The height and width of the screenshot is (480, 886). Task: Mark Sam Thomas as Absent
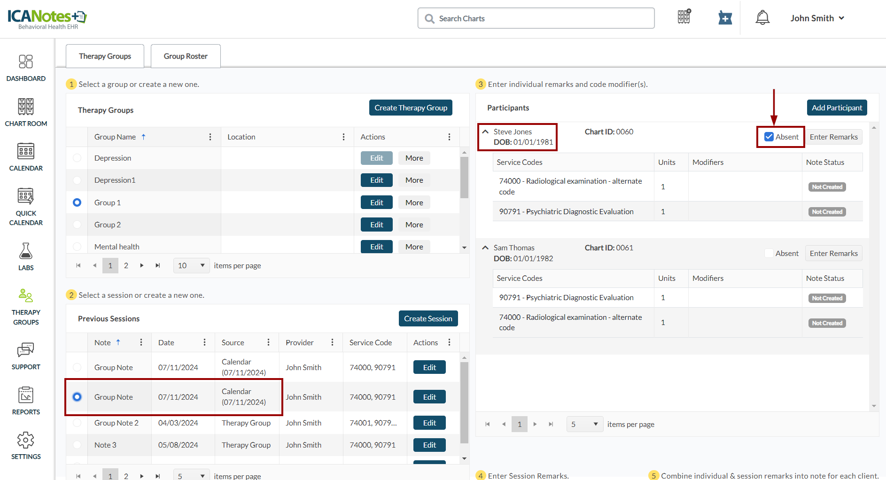coord(769,254)
